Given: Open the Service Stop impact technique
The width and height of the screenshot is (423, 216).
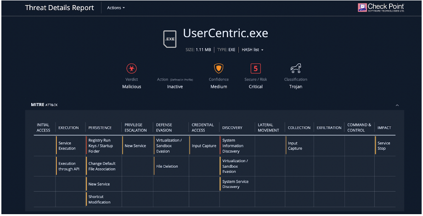Looking at the screenshot, I should tap(384, 146).
